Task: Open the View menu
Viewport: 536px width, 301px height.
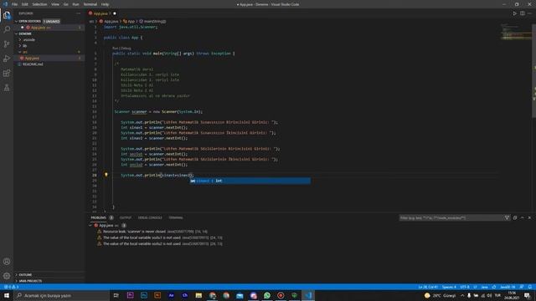Action: click(x=55, y=4)
